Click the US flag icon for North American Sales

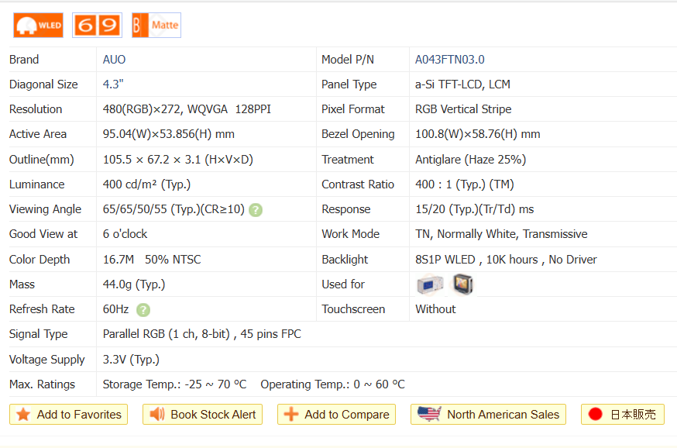click(x=428, y=415)
